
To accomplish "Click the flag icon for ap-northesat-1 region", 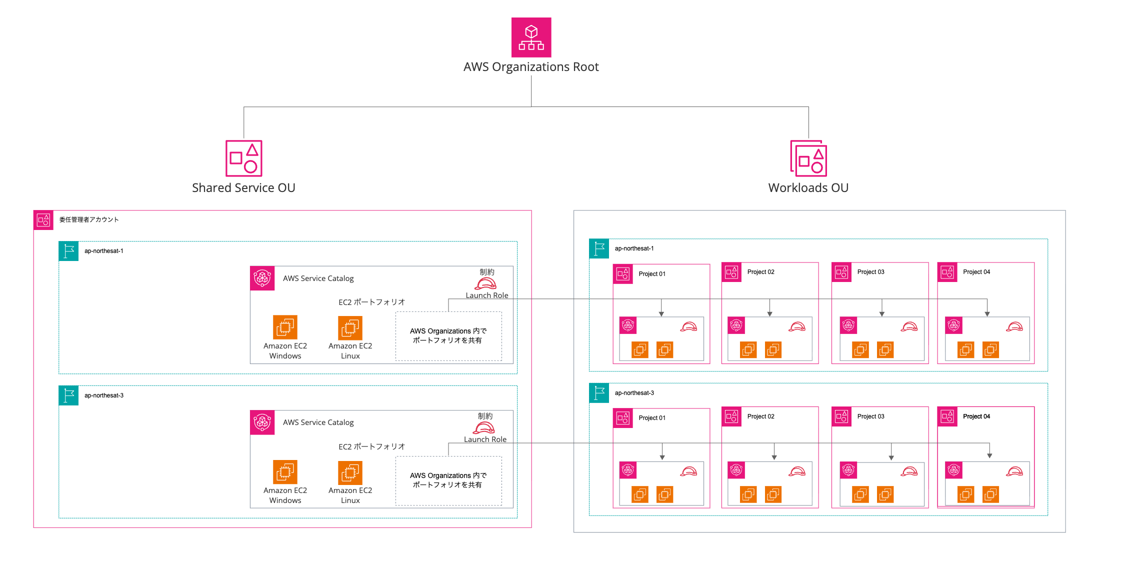I will 68,251.
